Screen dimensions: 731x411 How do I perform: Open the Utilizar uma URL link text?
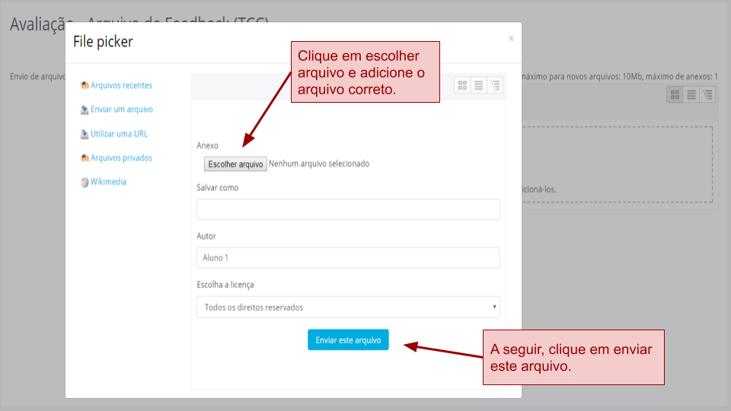tap(119, 134)
